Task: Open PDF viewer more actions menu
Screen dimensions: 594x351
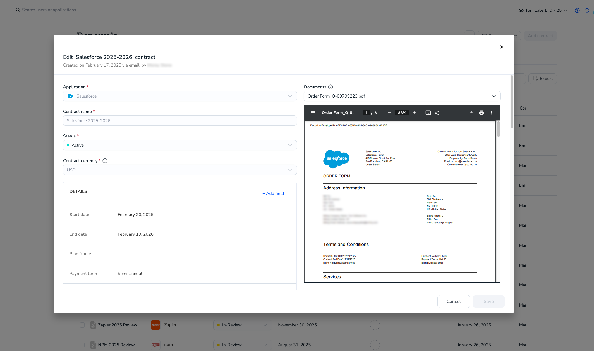Action: 492,113
